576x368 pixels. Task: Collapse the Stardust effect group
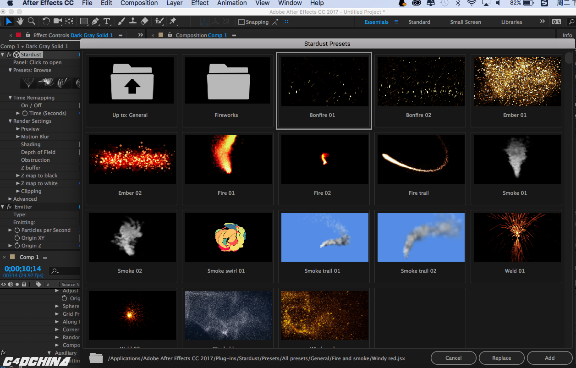point(2,55)
